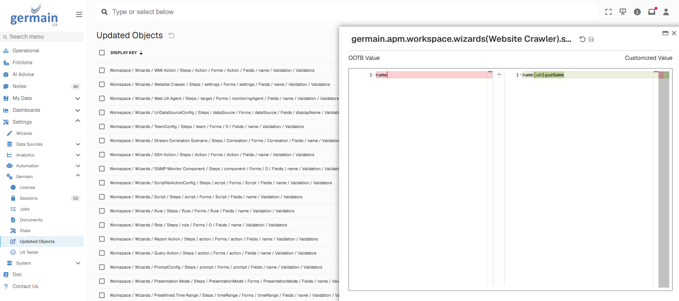Image resolution: width=679 pixels, height=301 pixels.
Task: Open the notifications inbox icon
Action: coord(652,12)
